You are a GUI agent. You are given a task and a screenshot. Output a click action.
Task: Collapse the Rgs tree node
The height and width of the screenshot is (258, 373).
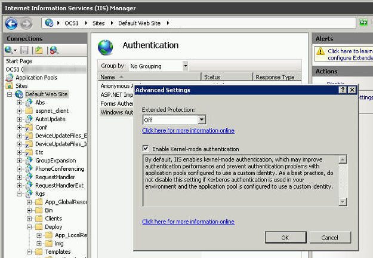tap(19, 194)
